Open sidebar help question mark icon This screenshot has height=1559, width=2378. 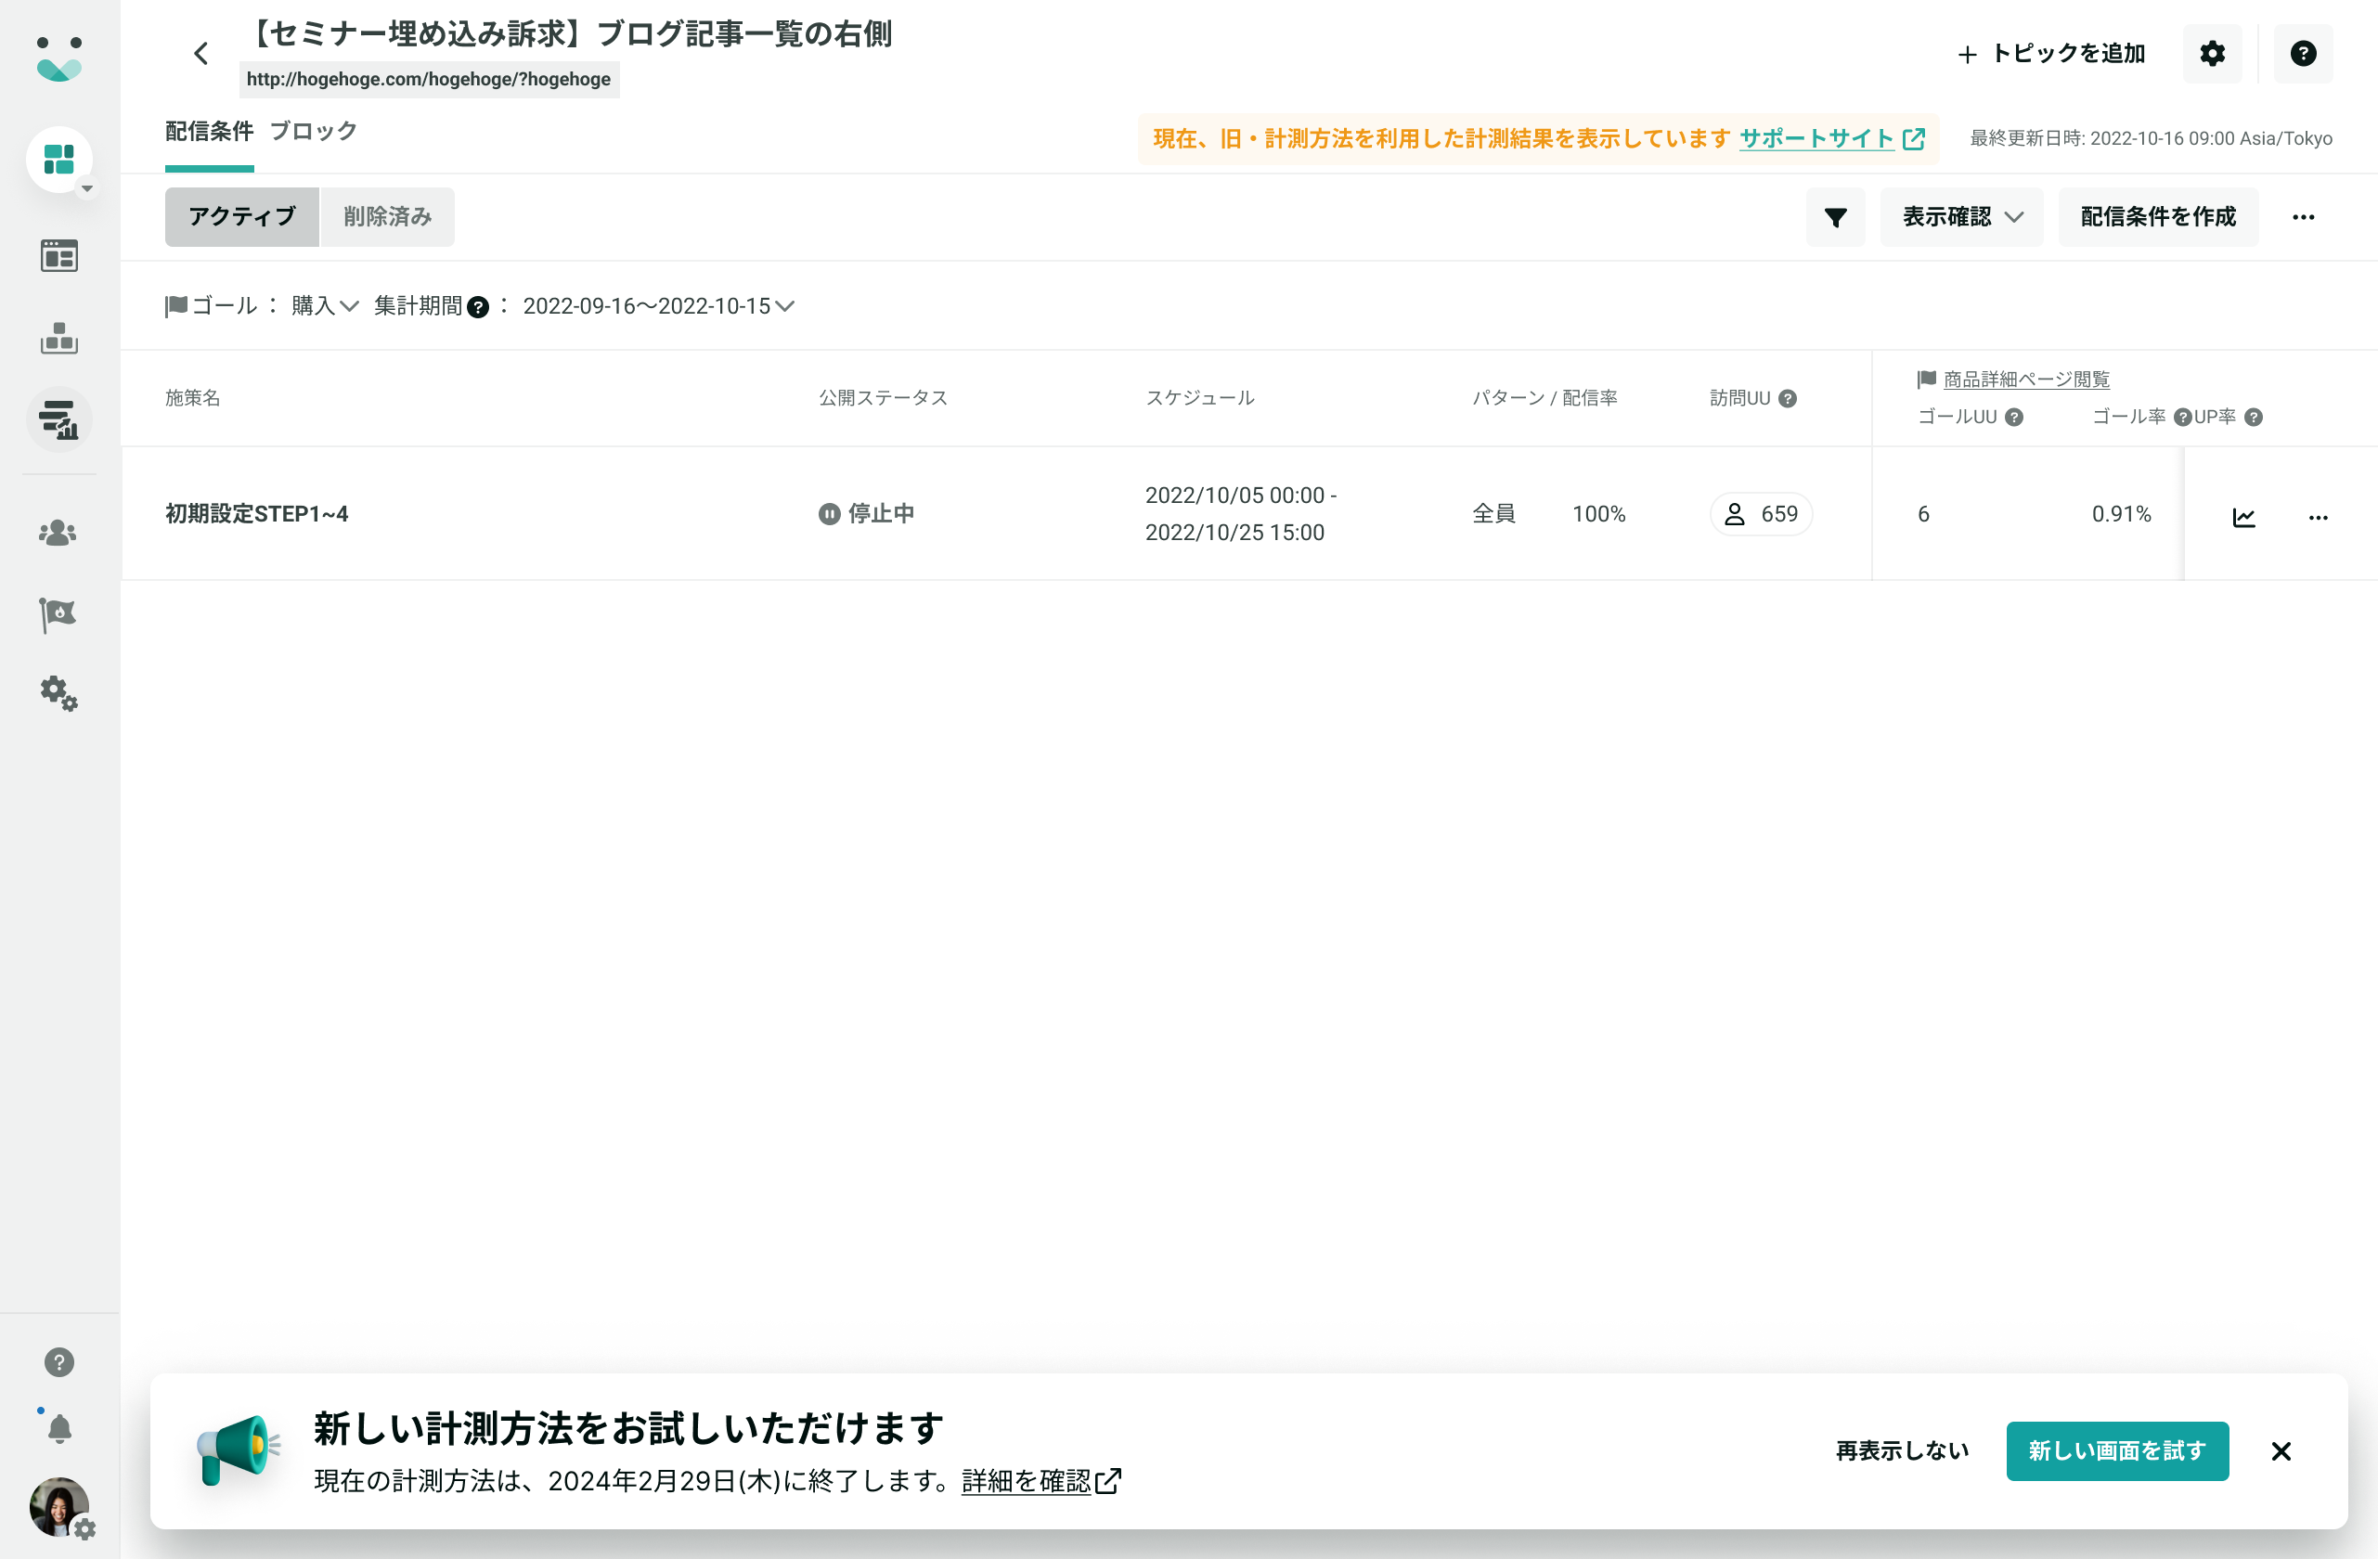[x=59, y=1361]
